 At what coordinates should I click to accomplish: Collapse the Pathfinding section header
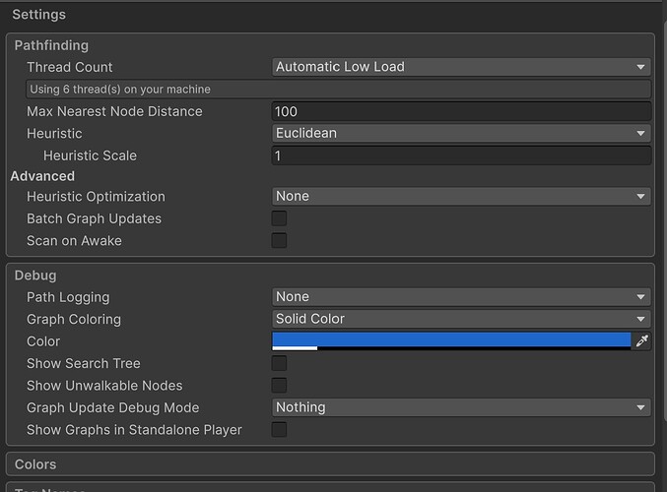51,45
